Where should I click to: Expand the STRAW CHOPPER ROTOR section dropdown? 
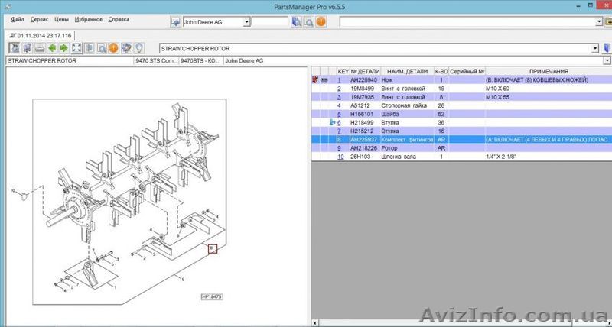click(595, 48)
